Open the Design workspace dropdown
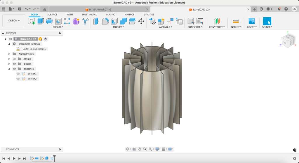 click(14, 21)
